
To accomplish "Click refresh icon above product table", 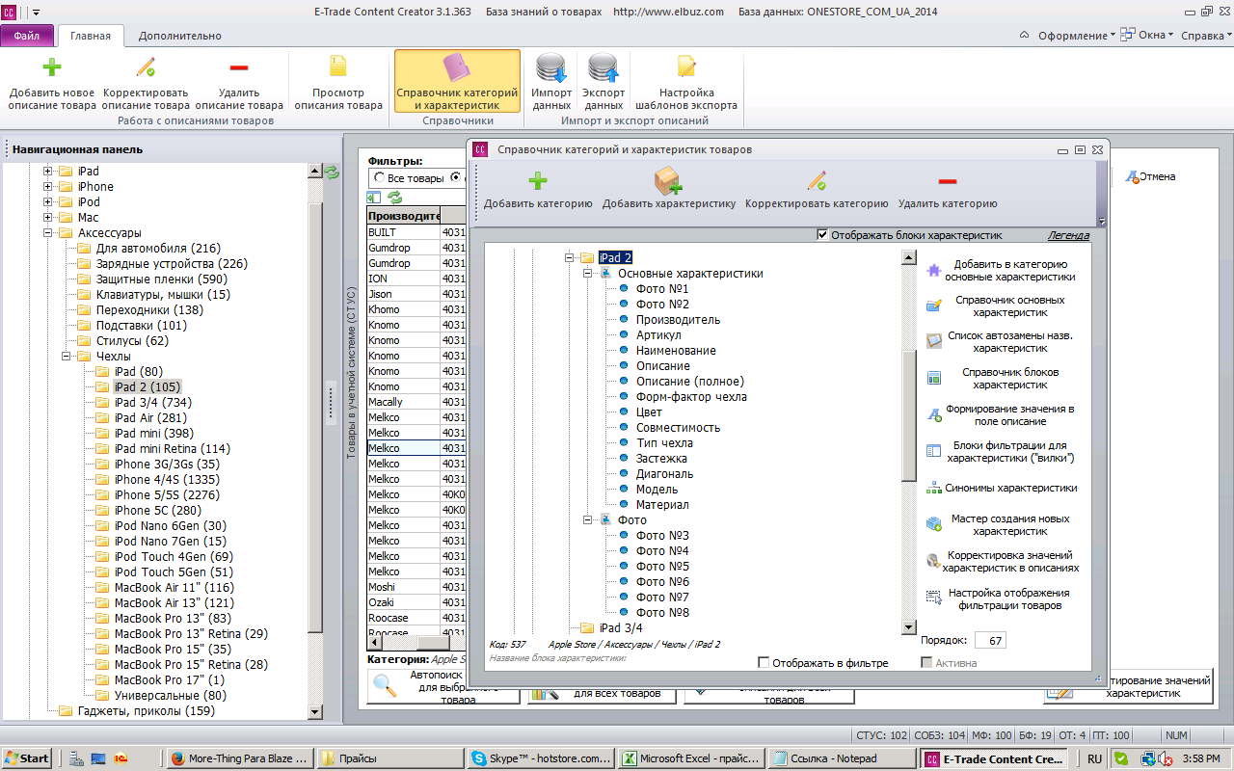I will [395, 198].
